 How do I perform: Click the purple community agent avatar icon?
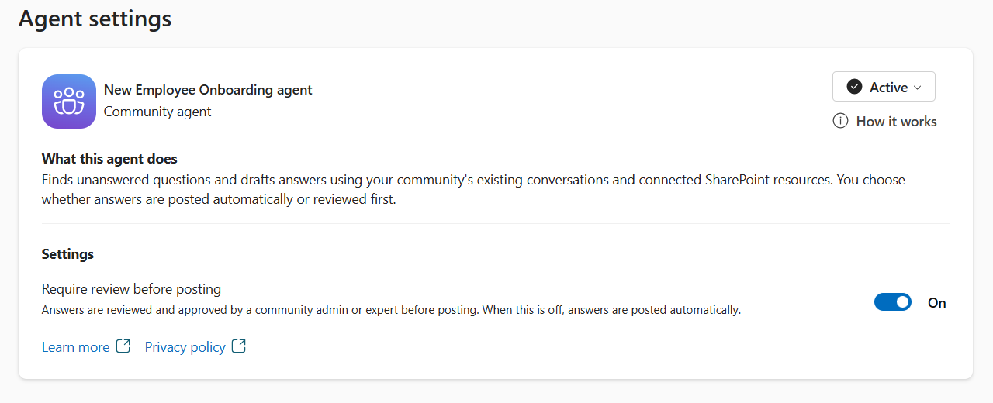[69, 102]
